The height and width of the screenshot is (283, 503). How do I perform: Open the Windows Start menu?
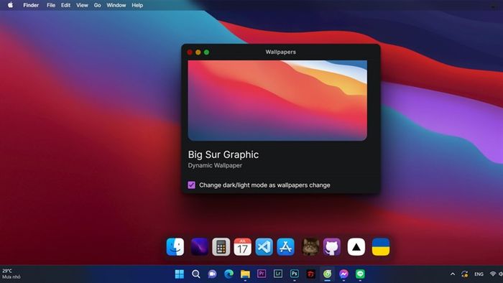tap(180, 274)
